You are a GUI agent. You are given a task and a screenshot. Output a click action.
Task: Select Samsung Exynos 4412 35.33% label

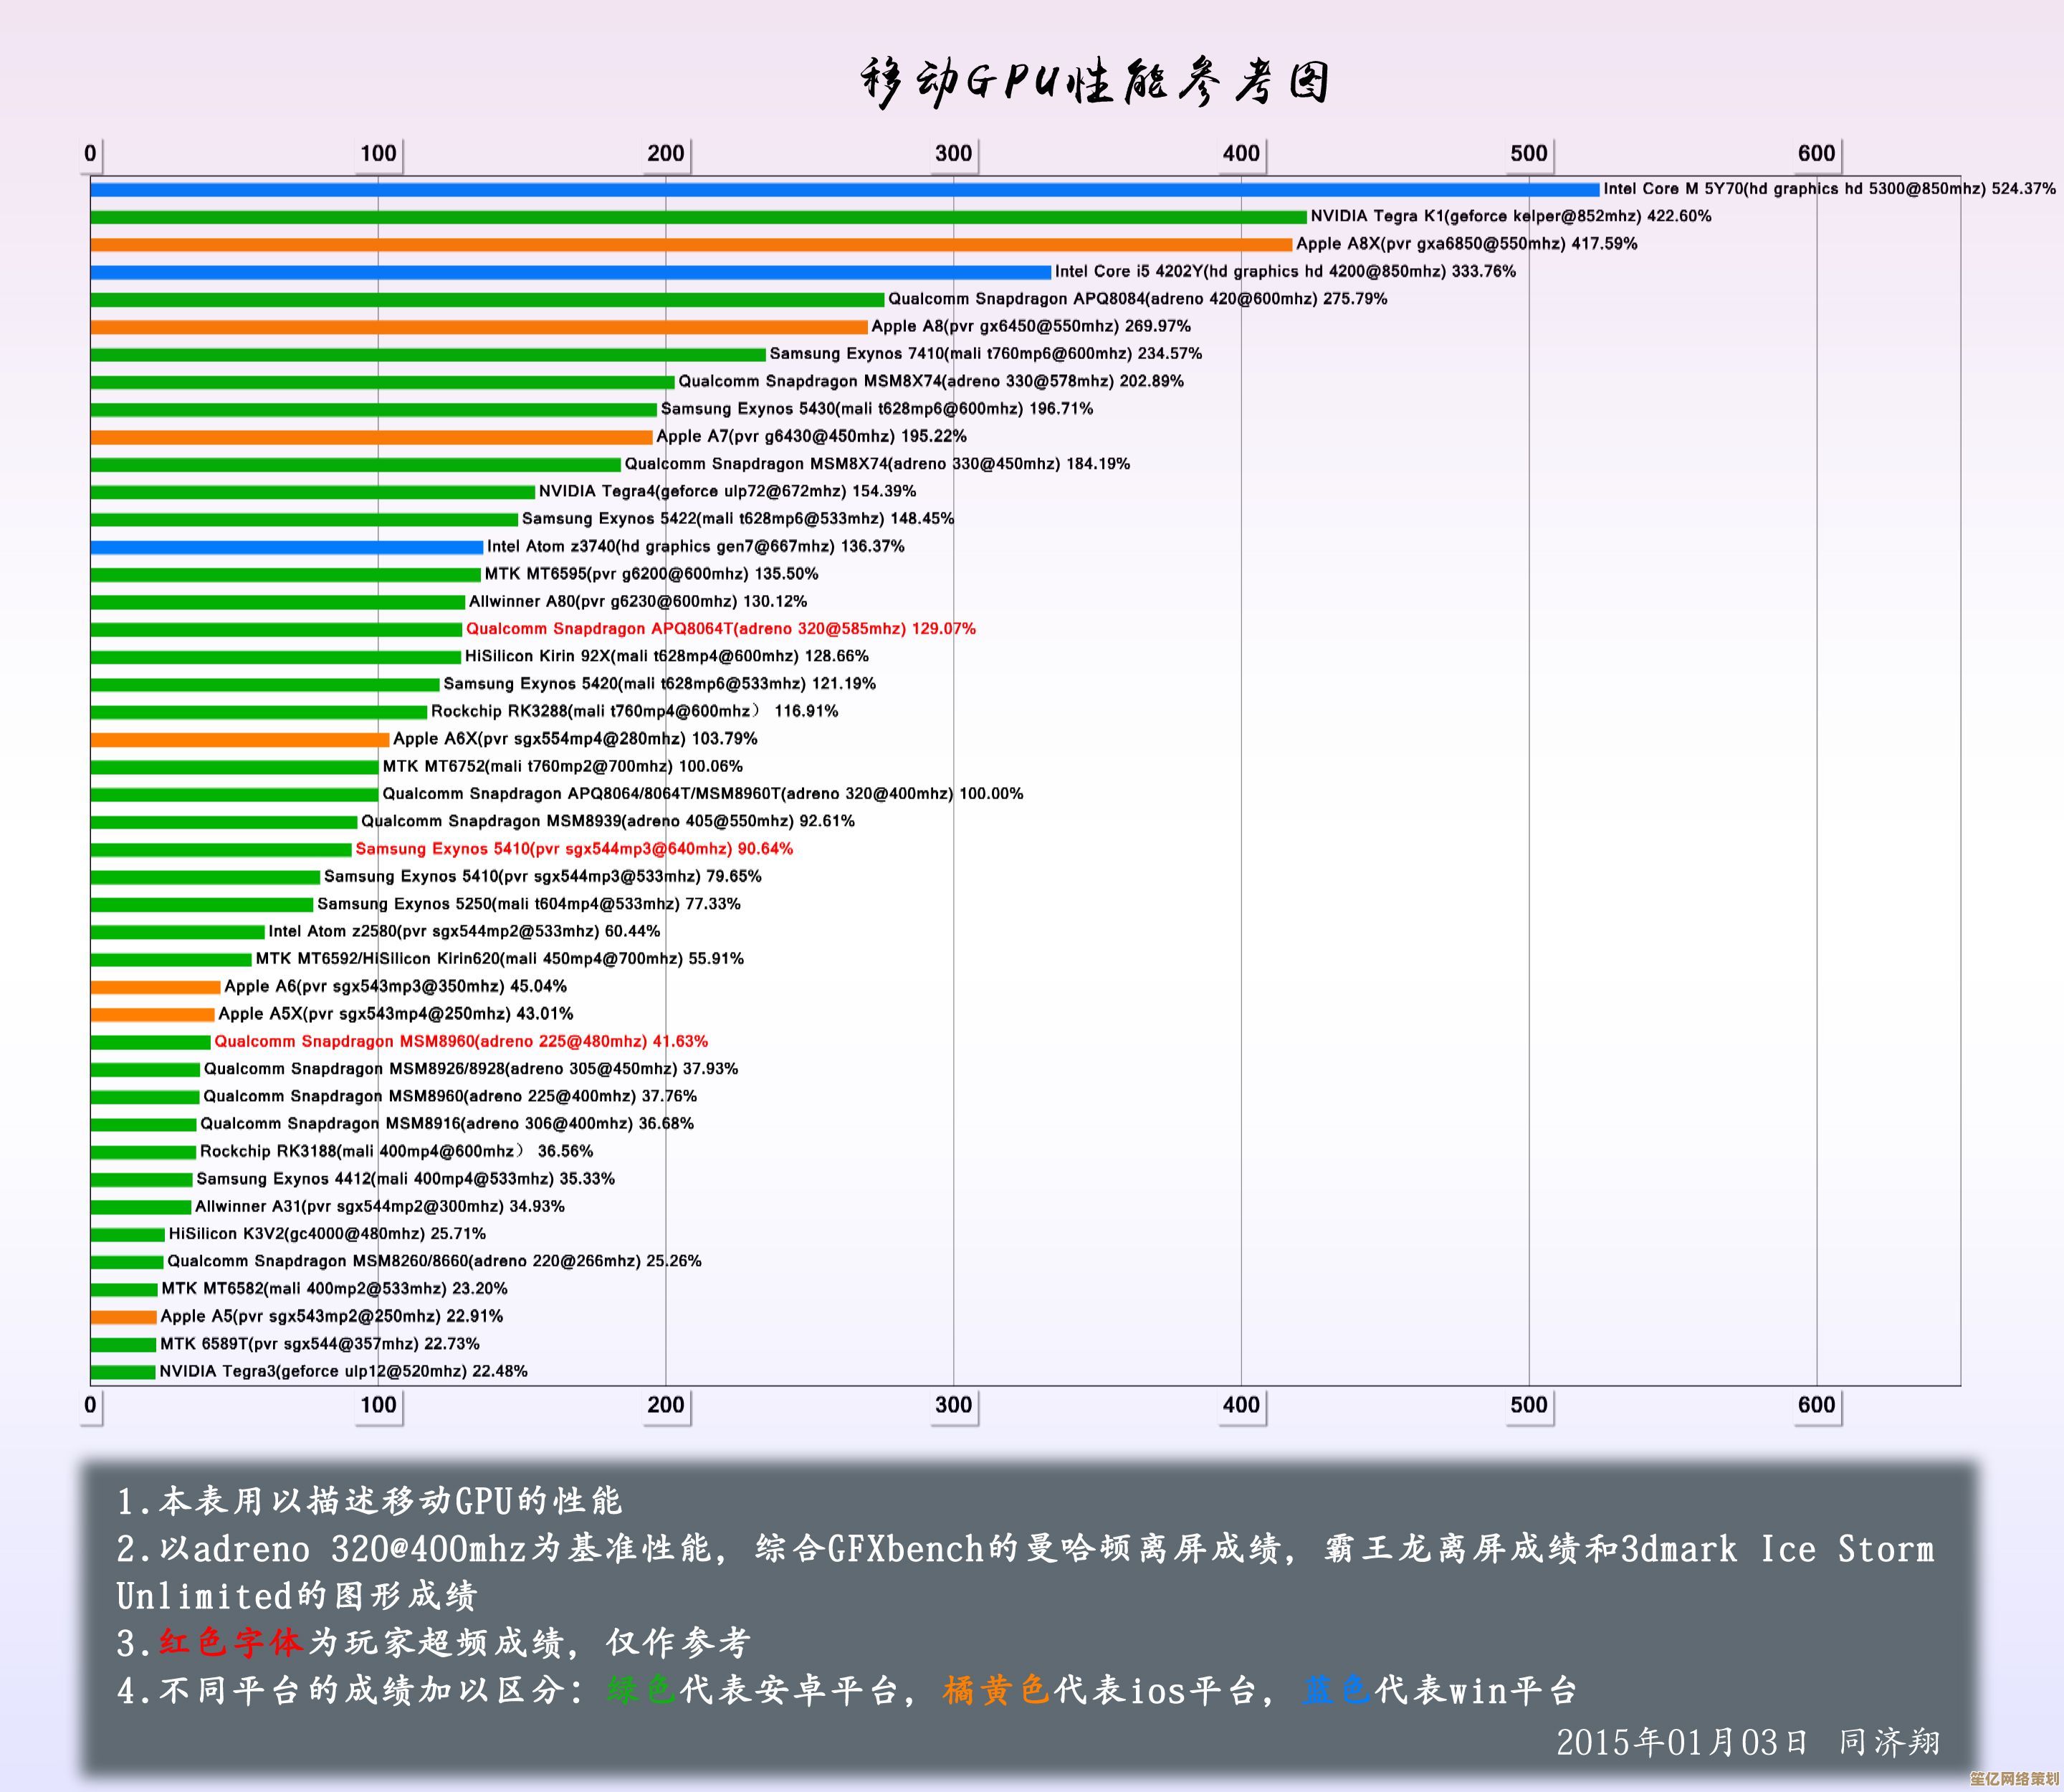click(405, 1179)
